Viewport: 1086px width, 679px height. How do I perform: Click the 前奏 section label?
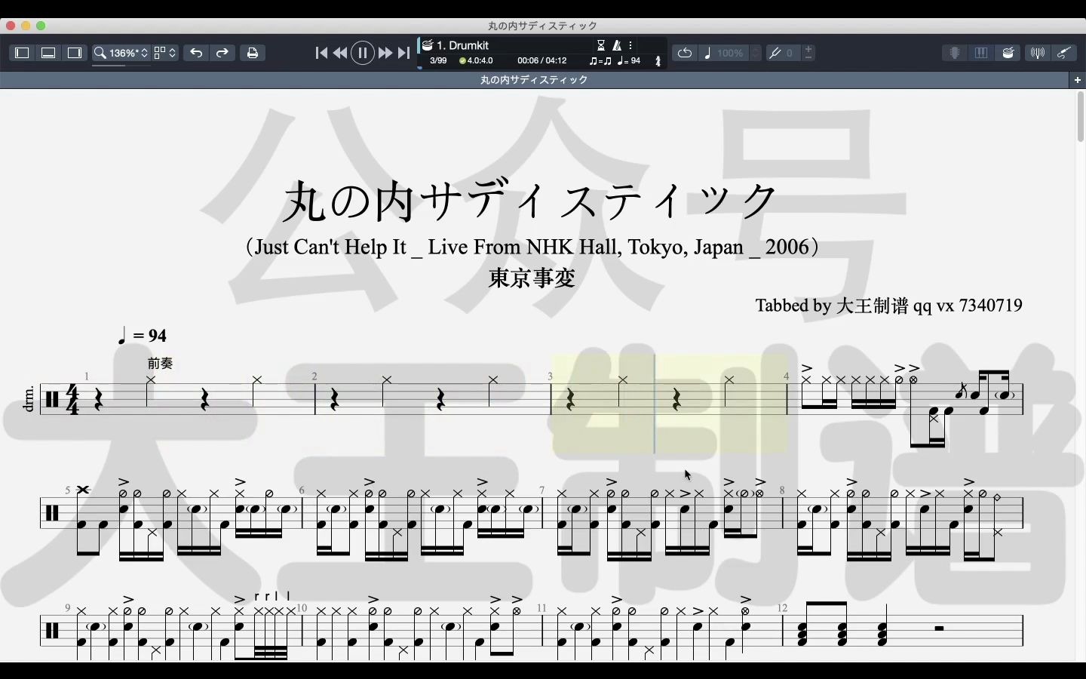coord(160,364)
